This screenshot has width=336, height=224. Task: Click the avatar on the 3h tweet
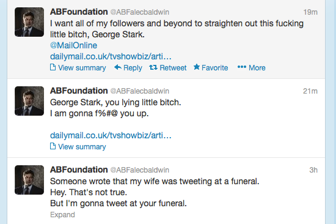pyautogui.click(x=29, y=180)
